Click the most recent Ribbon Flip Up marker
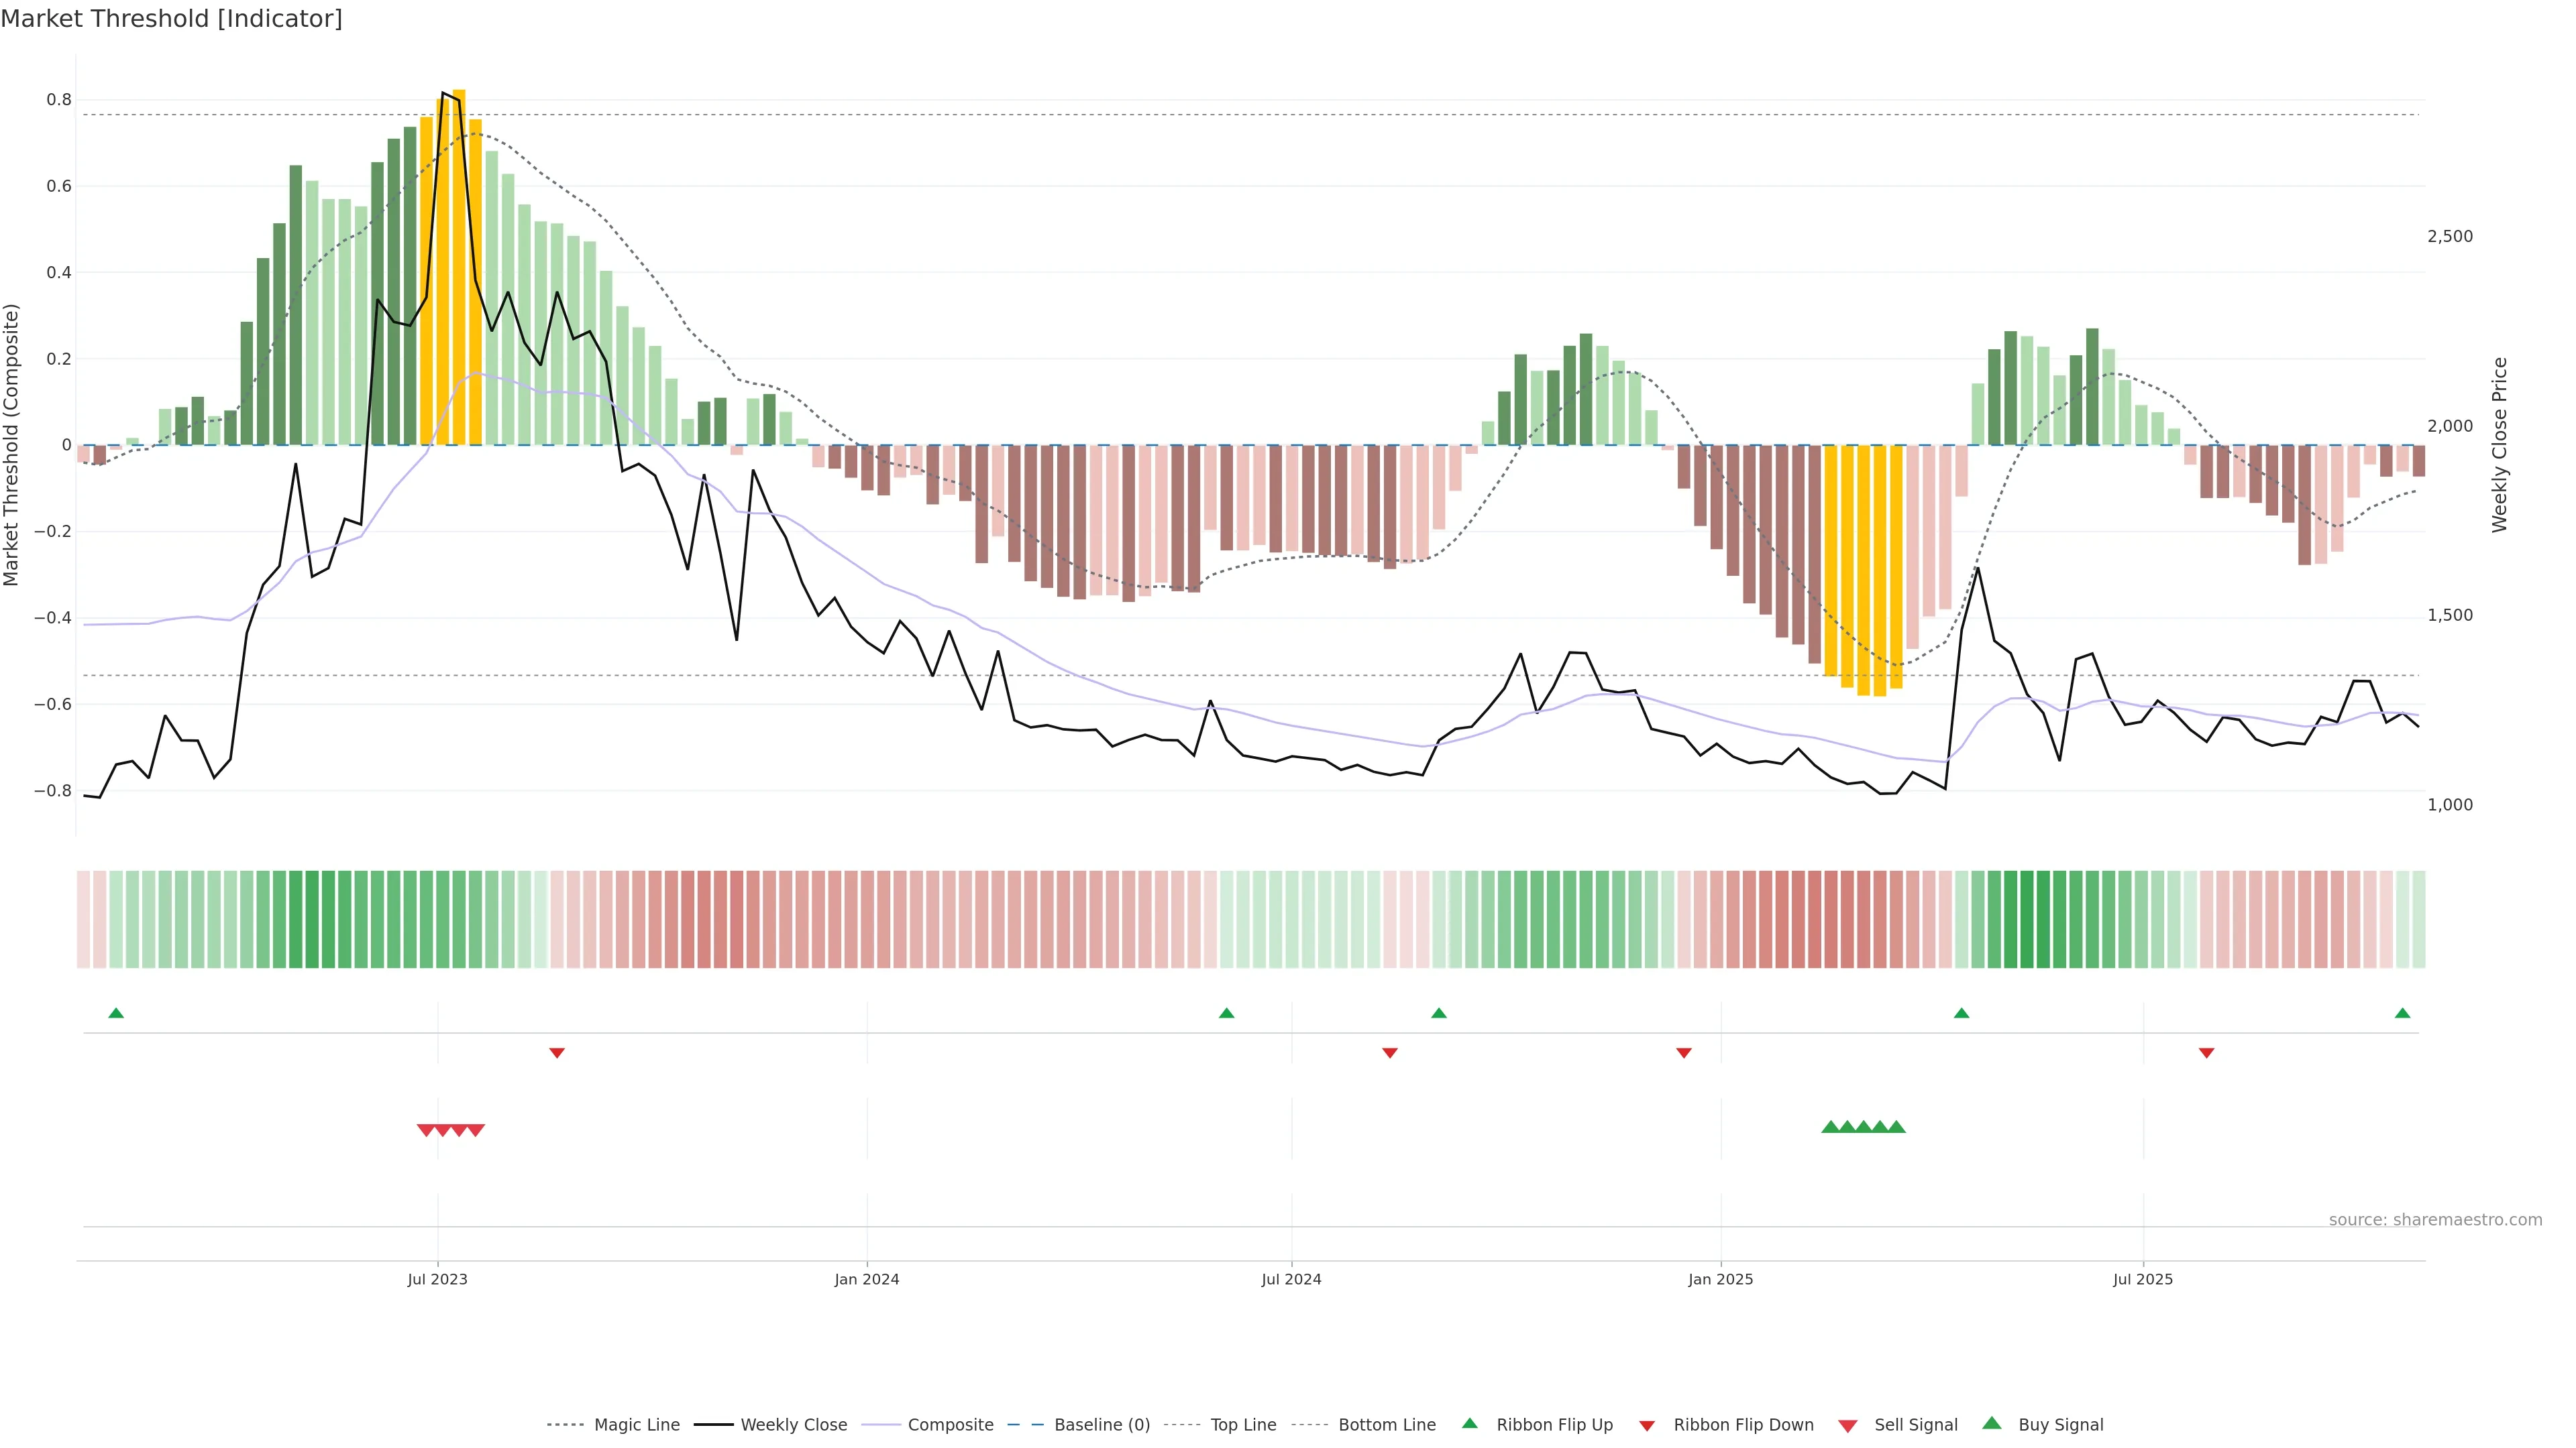This screenshot has width=2576, height=1448. point(2402,1014)
